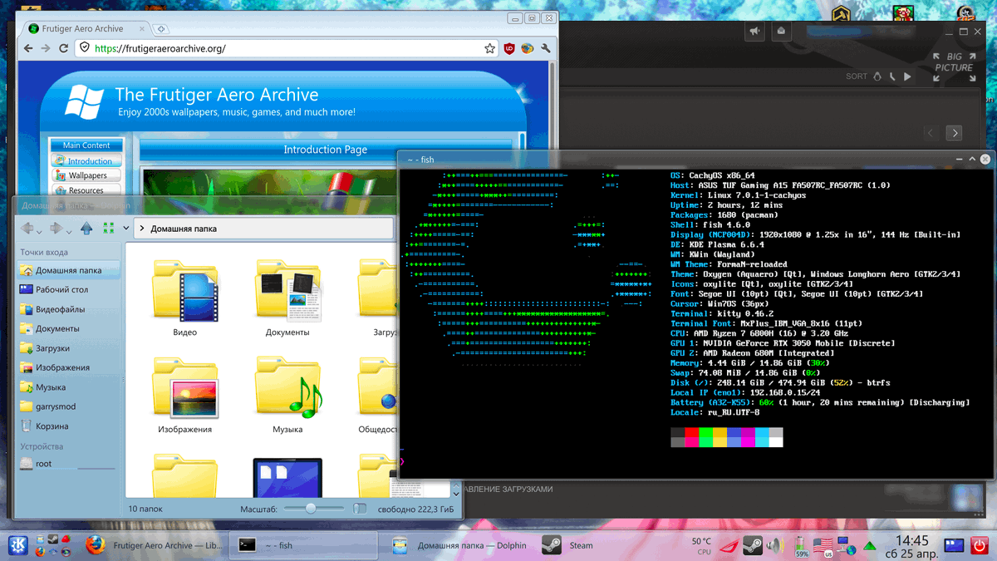Viewport: 997px width, 561px height.
Task: Open the volume speaker tray icon
Action: [x=775, y=545]
